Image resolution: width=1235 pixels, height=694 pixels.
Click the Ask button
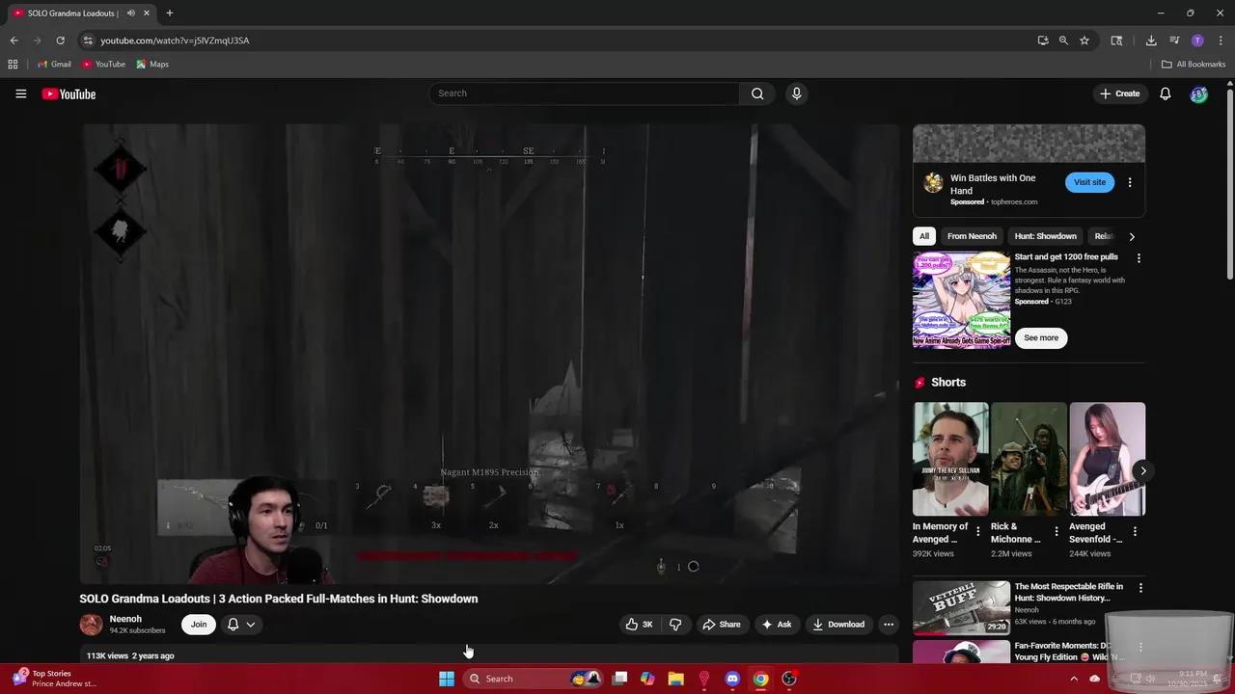click(777, 625)
